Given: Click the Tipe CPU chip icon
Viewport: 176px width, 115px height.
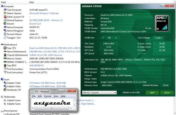Looking at the screenshot, I should click(5, 48).
